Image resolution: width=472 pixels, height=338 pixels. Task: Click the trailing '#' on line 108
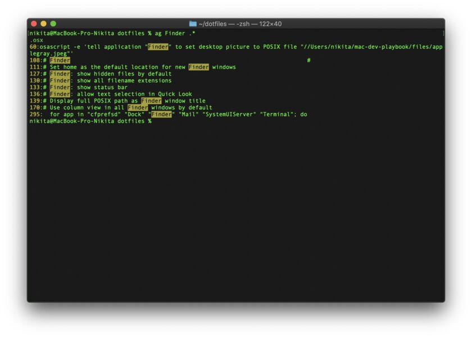(308, 61)
